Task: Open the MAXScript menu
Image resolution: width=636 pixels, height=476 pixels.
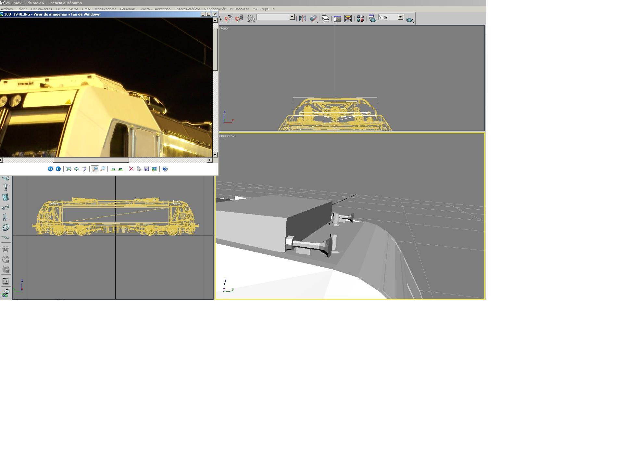Action: click(x=260, y=9)
